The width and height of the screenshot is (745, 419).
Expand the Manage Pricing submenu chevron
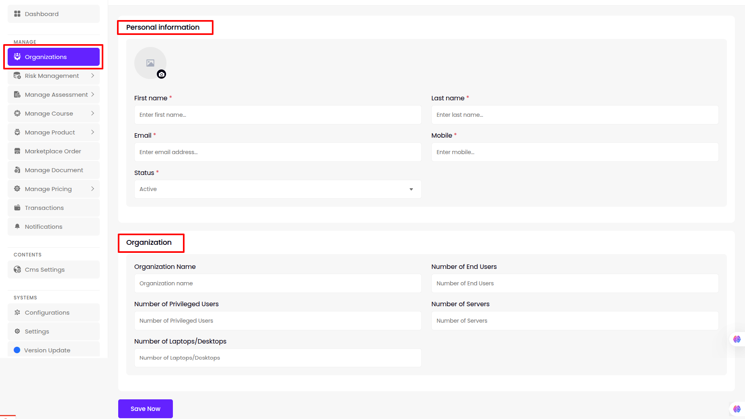92,189
